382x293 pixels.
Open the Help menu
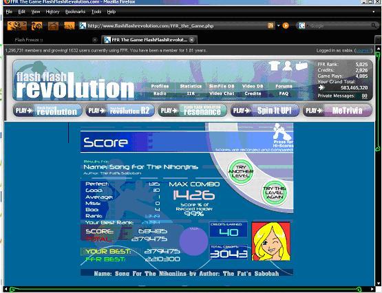tap(112, 12)
